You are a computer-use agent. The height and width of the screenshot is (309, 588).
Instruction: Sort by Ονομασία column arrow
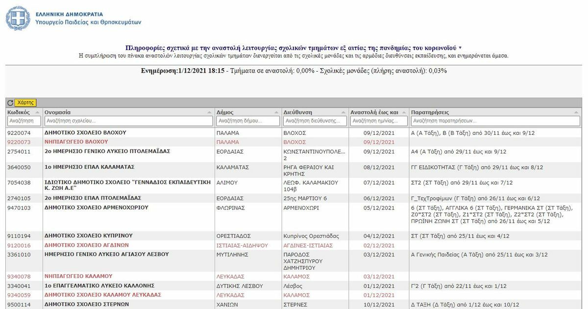coord(210,112)
